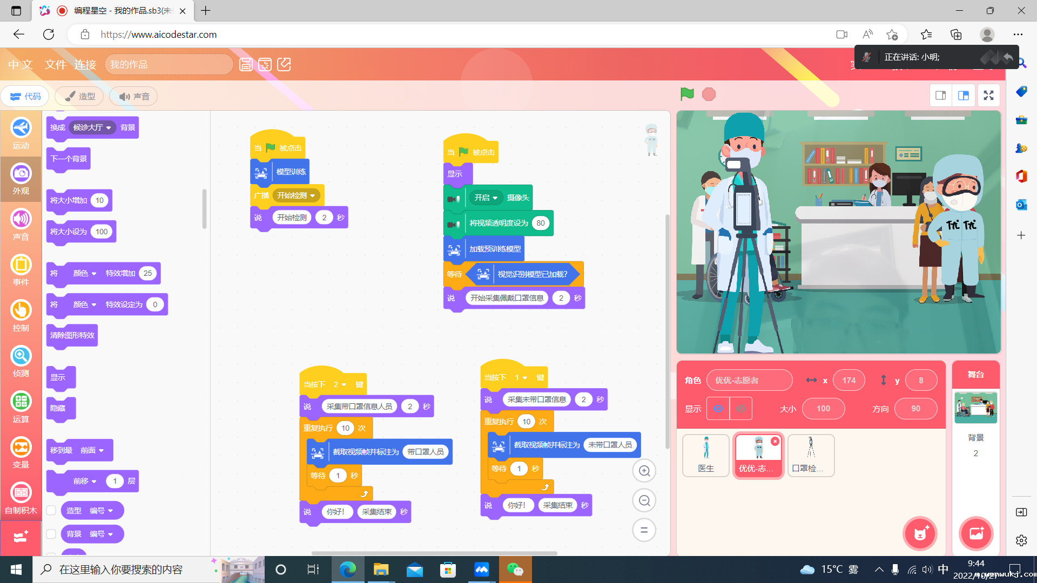Click the add backdrop button
Viewport: 1037px width, 583px height.
[976, 533]
